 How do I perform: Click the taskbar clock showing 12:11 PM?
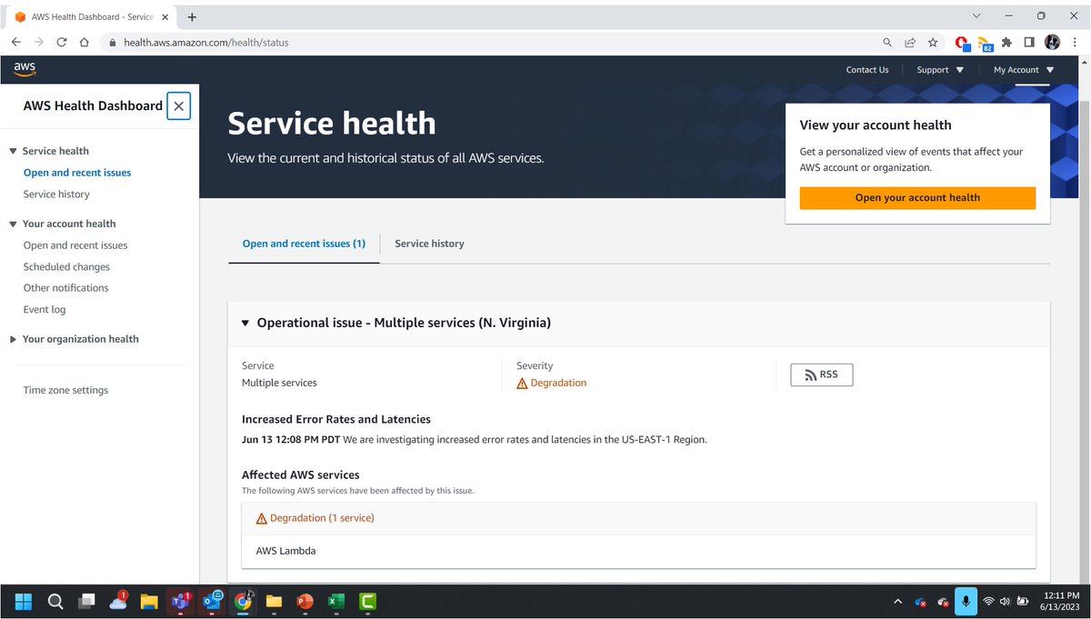coord(1060,601)
